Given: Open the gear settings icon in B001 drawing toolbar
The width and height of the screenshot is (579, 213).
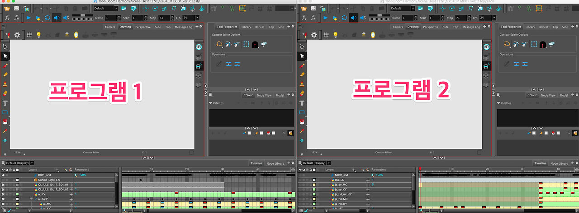Looking at the screenshot, I should (17, 35).
